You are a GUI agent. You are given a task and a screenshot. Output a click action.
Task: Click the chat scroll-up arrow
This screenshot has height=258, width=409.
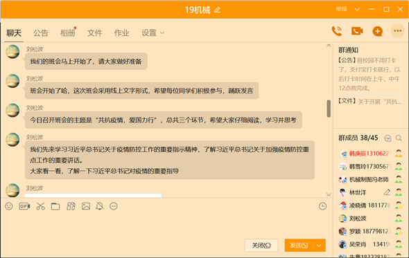click(x=329, y=46)
